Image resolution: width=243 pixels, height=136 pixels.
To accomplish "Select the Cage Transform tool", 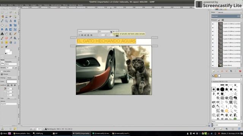I will (15, 29).
